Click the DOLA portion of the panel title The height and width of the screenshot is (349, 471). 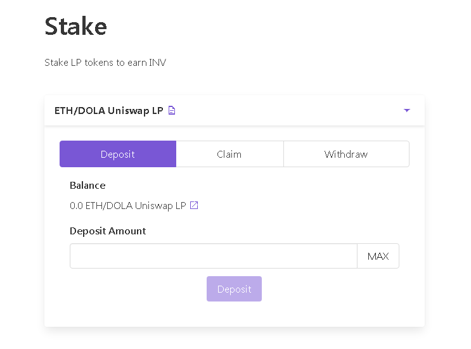coord(91,110)
